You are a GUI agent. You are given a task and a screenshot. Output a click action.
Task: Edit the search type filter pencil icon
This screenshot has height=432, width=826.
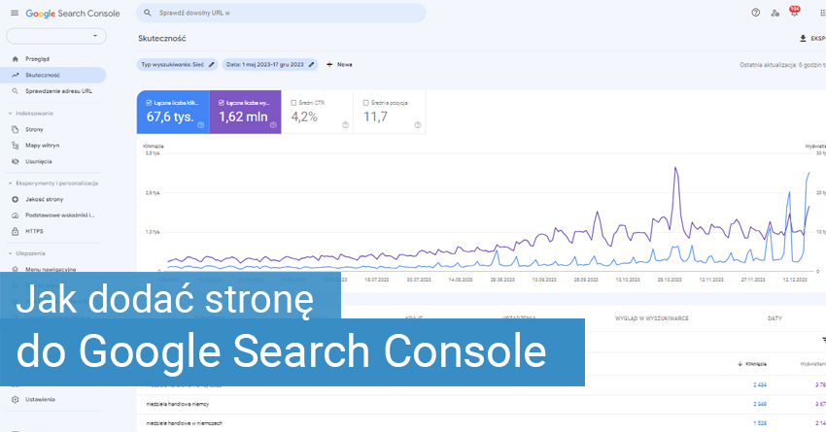pyautogui.click(x=212, y=64)
